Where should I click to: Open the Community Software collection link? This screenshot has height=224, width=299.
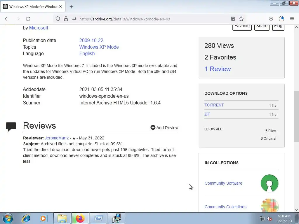223,183
